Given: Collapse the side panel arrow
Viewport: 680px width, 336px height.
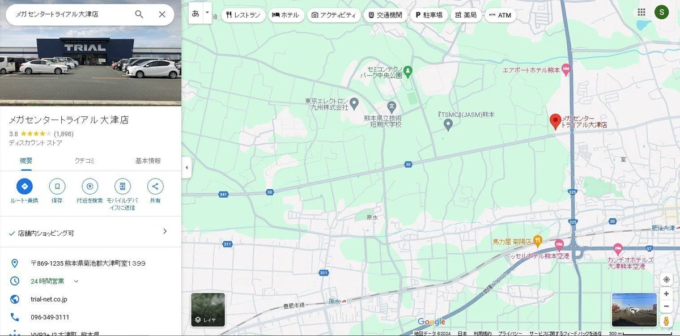Looking at the screenshot, I should [186, 167].
